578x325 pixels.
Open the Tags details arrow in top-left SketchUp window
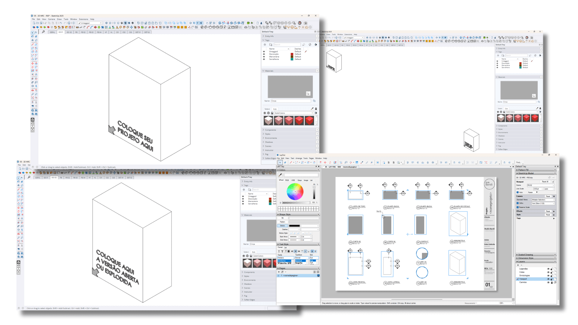coord(316,45)
